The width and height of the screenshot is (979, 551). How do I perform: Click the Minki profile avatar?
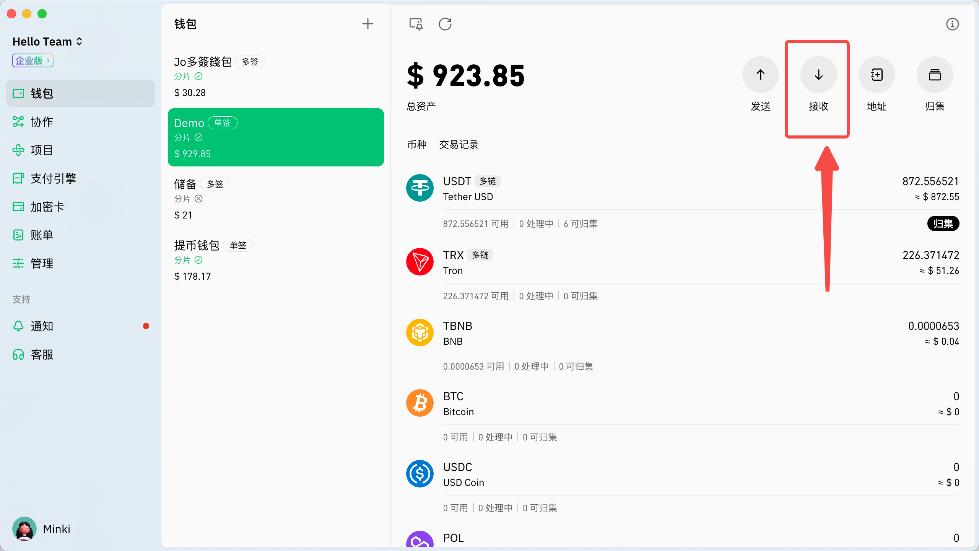(x=24, y=529)
